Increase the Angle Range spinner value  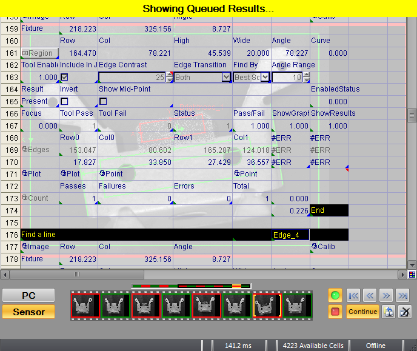click(x=306, y=75)
